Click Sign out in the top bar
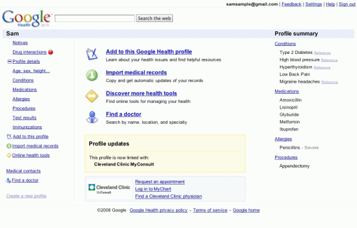 pos(347,4)
